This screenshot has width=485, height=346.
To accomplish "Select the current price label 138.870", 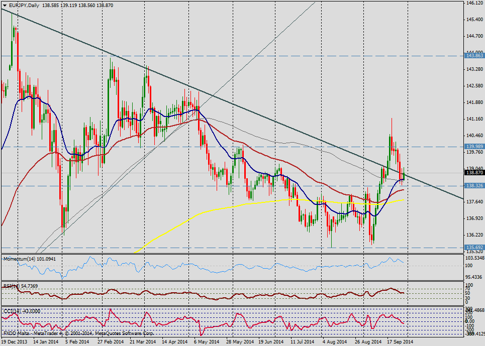I will click(474, 173).
